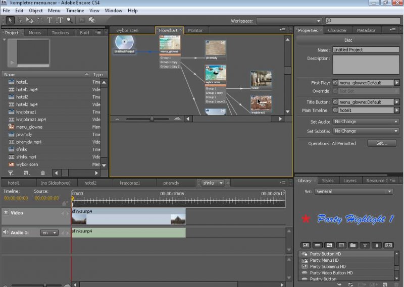404x287 pixels.
Task: Click the flowchart zoom slider
Action: tap(151, 119)
